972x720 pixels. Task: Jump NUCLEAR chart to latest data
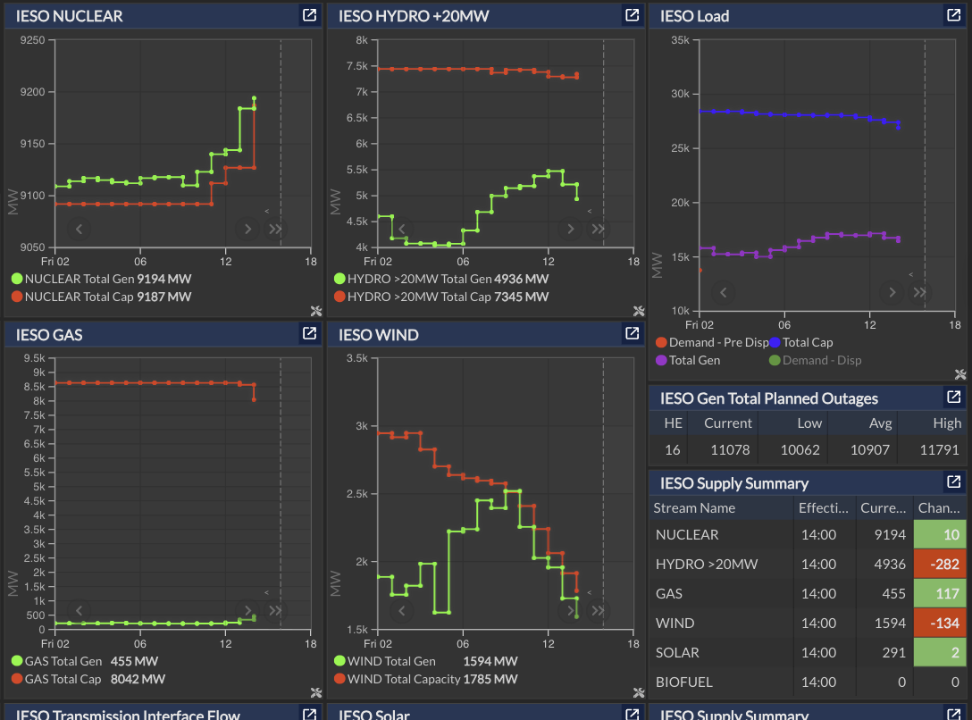coord(275,230)
